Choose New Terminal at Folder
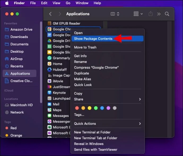Screen dimensions: 183x156 107,132
